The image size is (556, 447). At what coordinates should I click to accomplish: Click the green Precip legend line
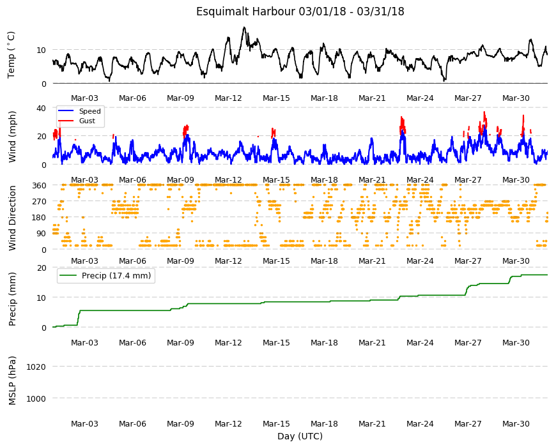(x=69, y=276)
